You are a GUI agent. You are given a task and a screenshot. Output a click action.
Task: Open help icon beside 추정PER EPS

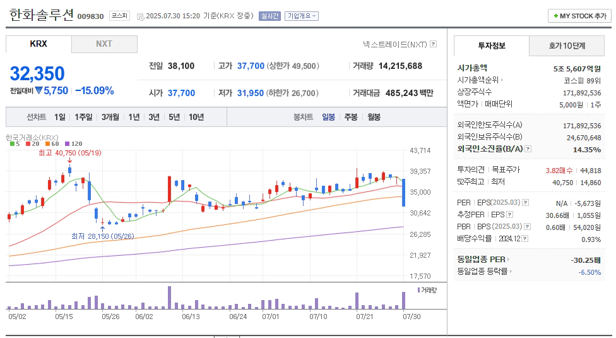pos(509,215)
